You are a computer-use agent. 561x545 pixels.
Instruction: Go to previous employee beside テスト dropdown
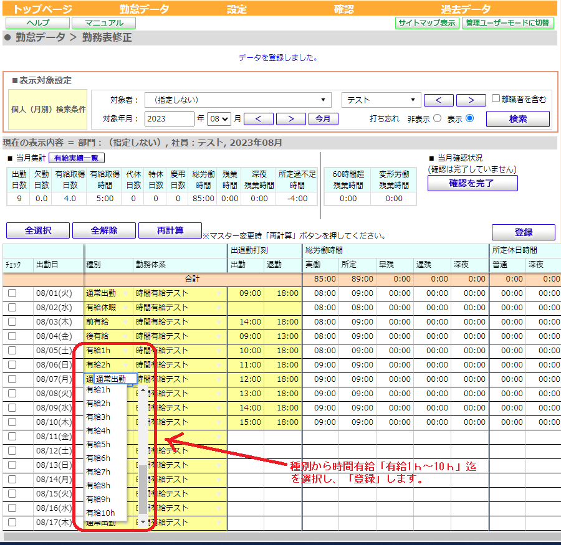(439, 100)
